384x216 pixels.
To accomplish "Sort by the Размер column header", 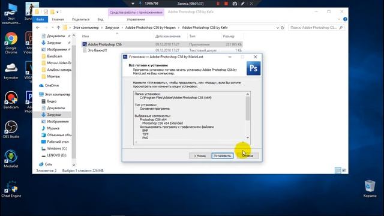I will coord(229,36).
